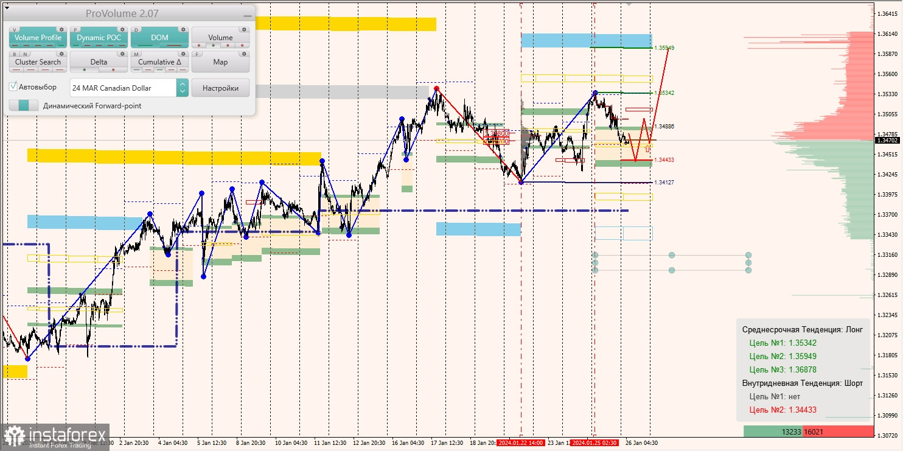903x451 pixels.
Task: Click Цель №3: 1.36878 in info box
Action: (x=783, y=369)
